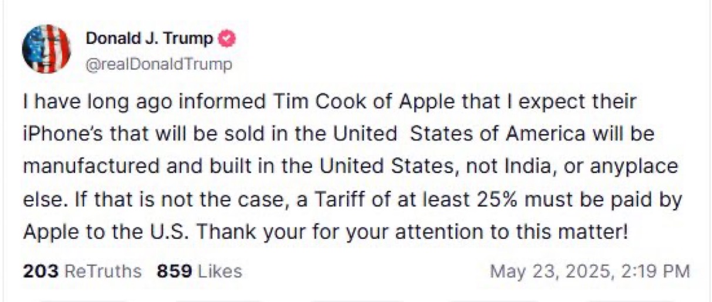
Task: Click the red verified badge beside the name
Action: (x=227, y=39)
